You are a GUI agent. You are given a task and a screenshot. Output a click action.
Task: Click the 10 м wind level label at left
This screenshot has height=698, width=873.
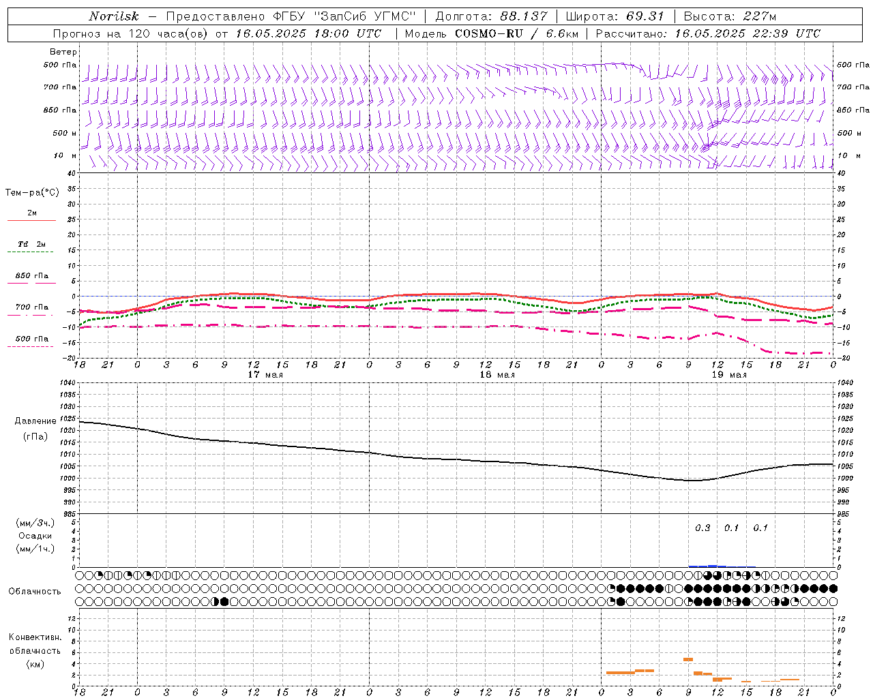click(x=65, y=155)
